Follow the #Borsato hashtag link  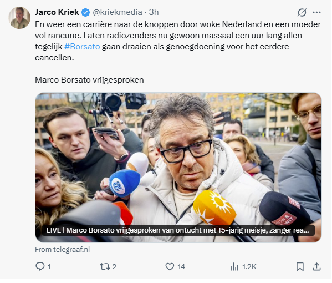pos(82,47)
